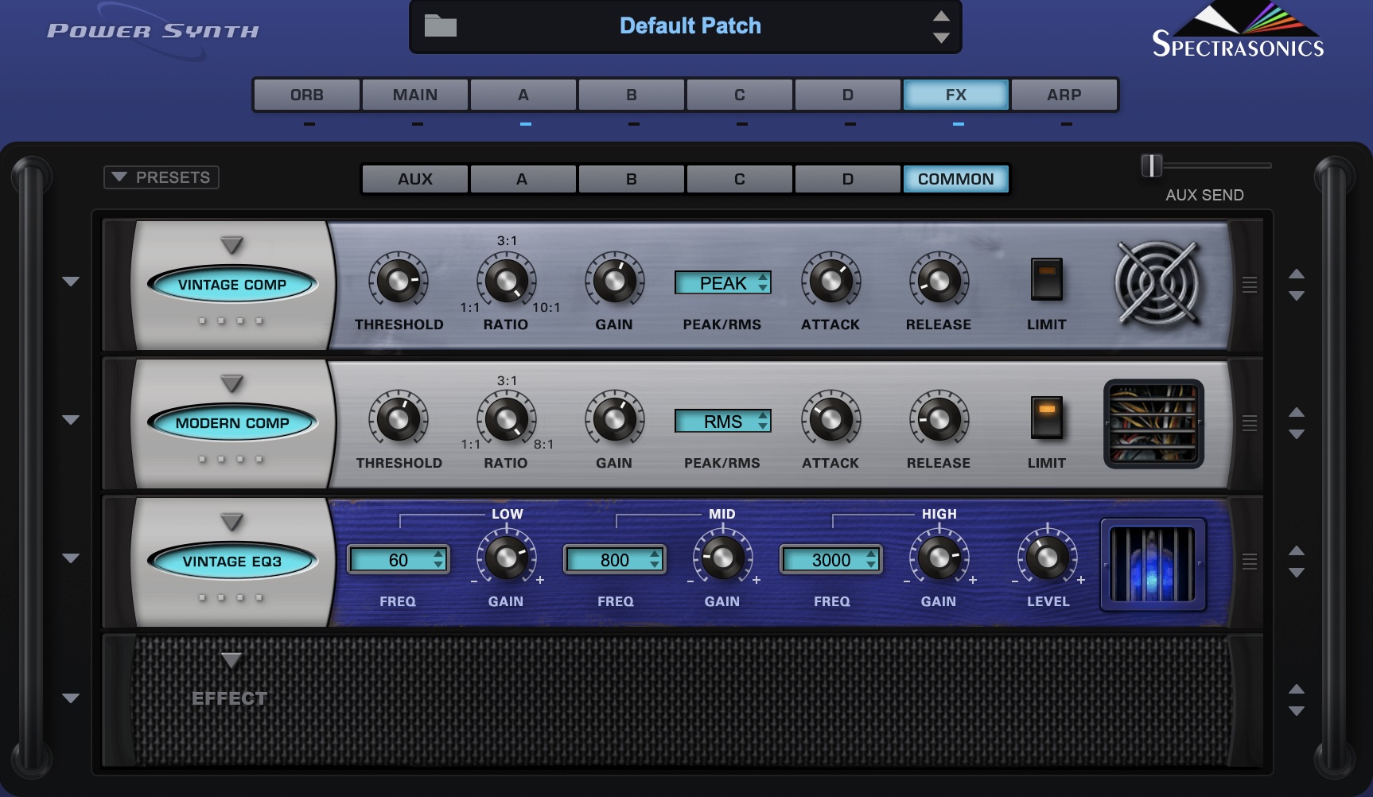Open layer C FX rack button
Image resolution: width=1373 pixels, height=797 pixels.
point(740,179)
